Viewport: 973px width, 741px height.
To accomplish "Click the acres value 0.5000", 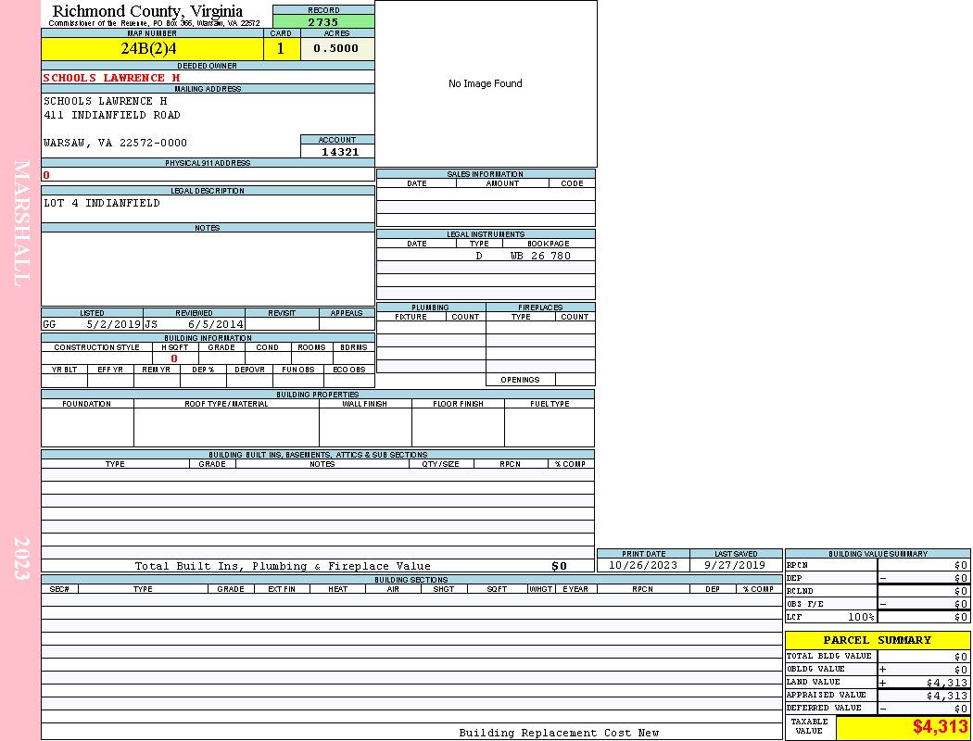I will click(336, 49).
